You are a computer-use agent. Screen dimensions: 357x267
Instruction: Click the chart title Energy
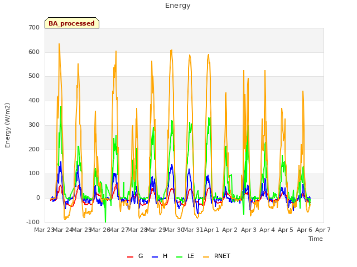pyautogui.click(x=178, y=6)
